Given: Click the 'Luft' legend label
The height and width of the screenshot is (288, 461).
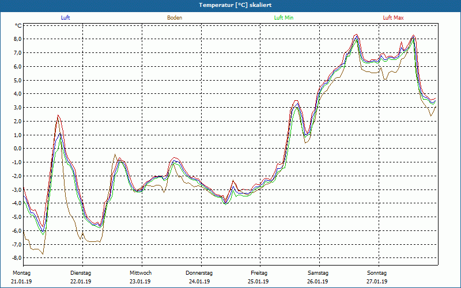Looking at the screenshot, I should click(65, 18).
